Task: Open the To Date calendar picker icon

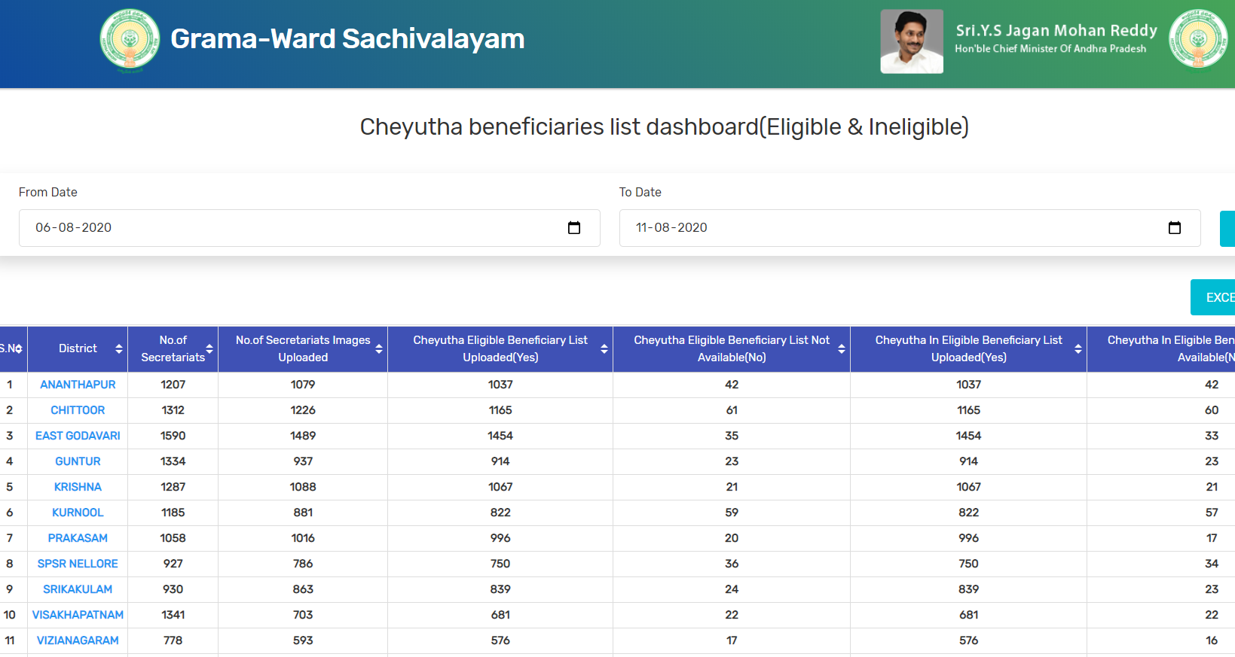Action: click(1174, 228)
